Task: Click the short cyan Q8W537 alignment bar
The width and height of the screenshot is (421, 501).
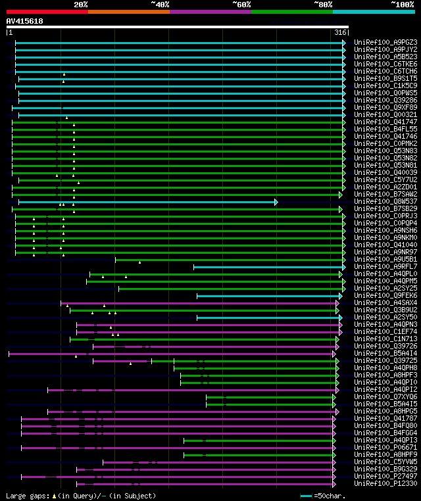Action: [148, 202]
